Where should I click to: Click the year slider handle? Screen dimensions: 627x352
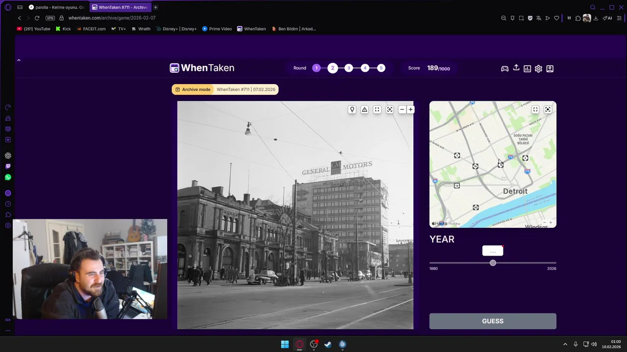[493, 263]
